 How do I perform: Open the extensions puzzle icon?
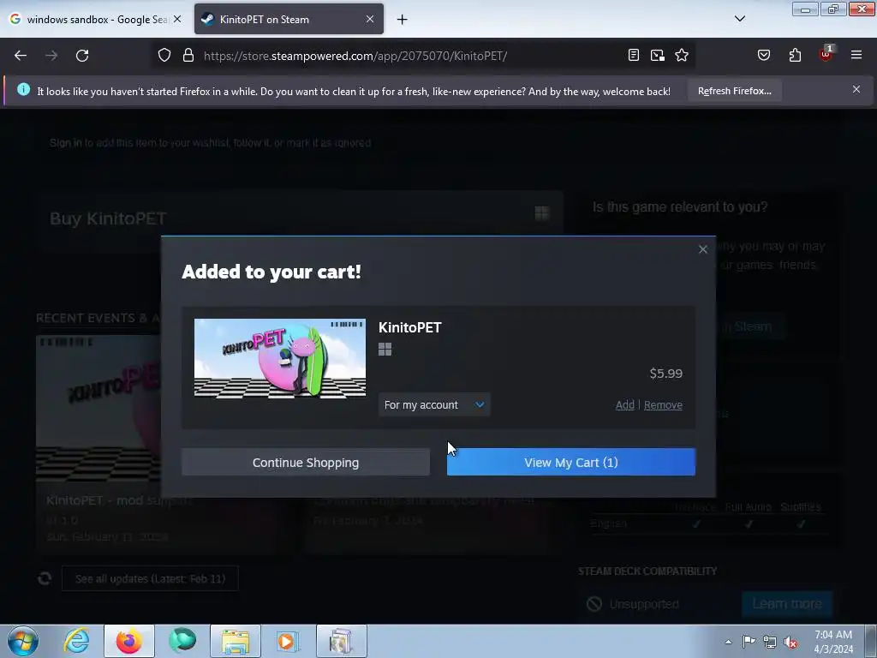point(795,56)
